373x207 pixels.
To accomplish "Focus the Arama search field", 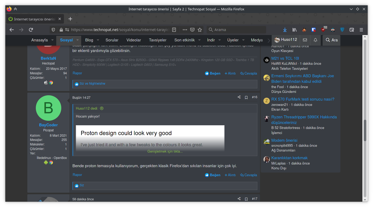I will click(x=236, y=30).
